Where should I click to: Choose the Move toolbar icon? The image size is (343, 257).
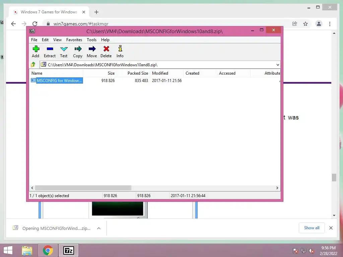92,52
